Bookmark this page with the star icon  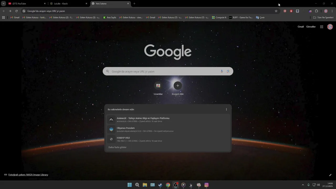tap(276, 11)
